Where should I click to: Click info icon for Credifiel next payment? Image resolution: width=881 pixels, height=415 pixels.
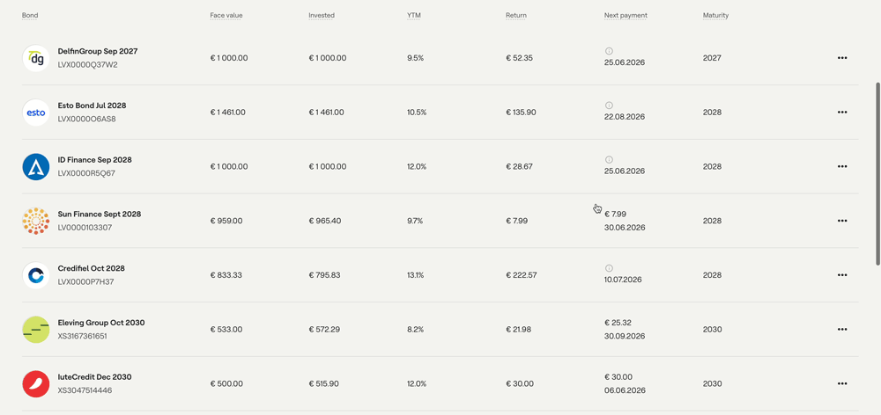click(609, 268)
